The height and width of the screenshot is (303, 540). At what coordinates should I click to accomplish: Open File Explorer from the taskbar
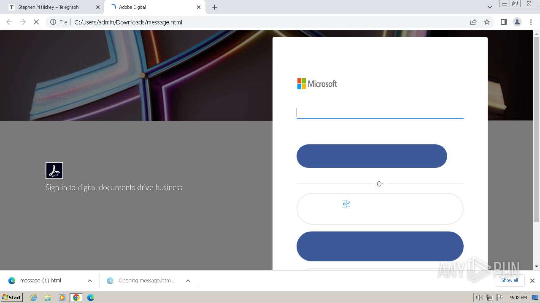(48, 298)
